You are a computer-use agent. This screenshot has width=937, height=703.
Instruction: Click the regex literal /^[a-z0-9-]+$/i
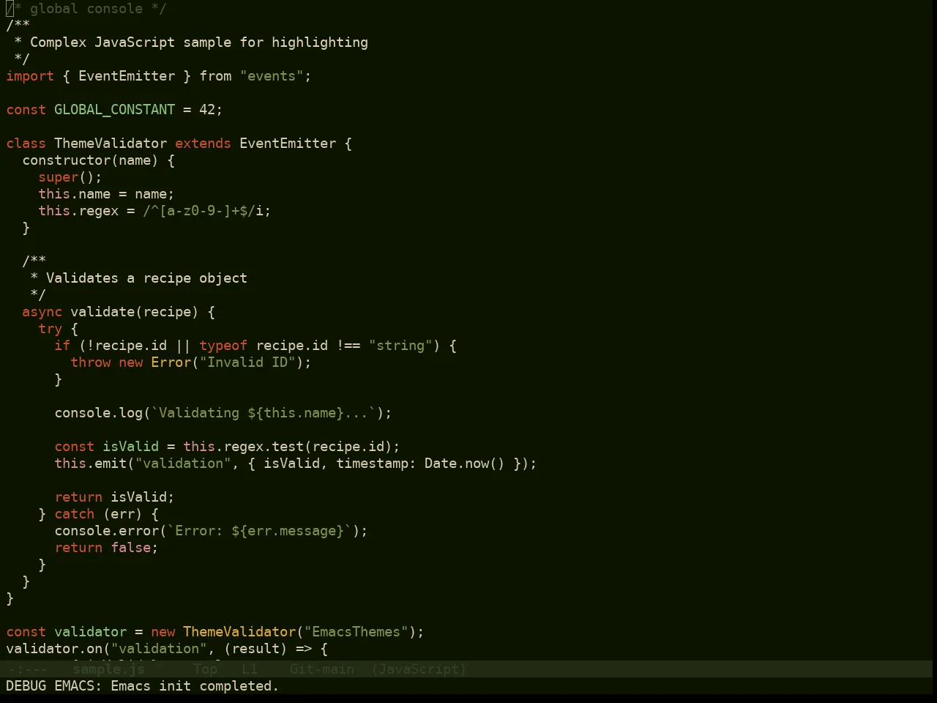203,211
